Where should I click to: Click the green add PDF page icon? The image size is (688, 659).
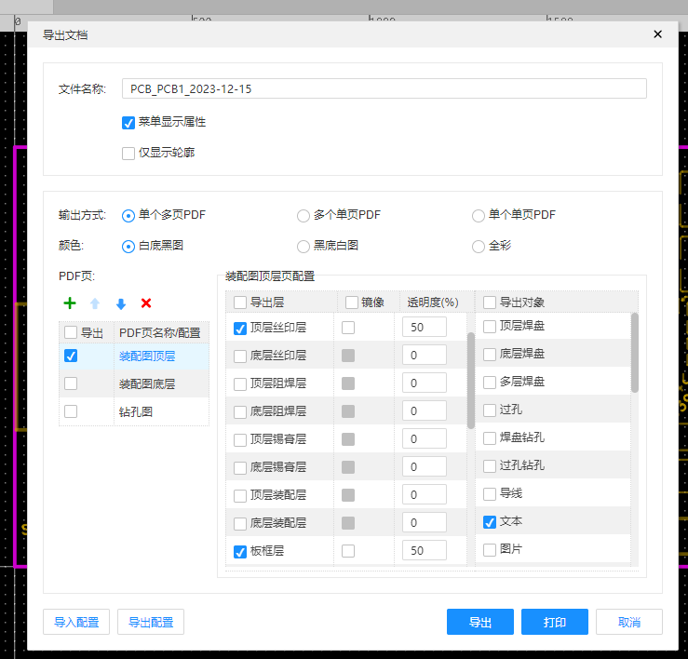click(70, 303)
